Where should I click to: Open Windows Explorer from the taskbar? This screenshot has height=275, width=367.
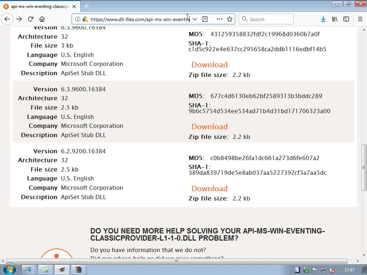coord(46,270)
